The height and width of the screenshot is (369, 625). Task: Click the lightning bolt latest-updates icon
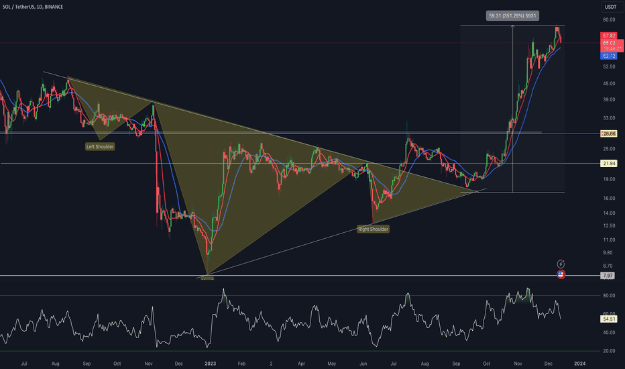(x=561, y=264)
